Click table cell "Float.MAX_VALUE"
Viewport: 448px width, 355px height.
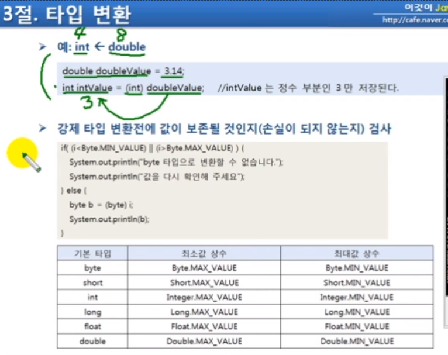coord(204,326)
